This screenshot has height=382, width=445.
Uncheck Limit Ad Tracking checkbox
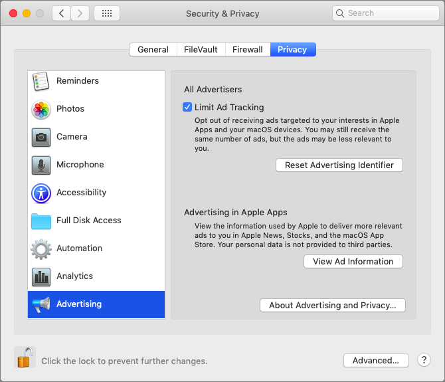tap(187, 107)
